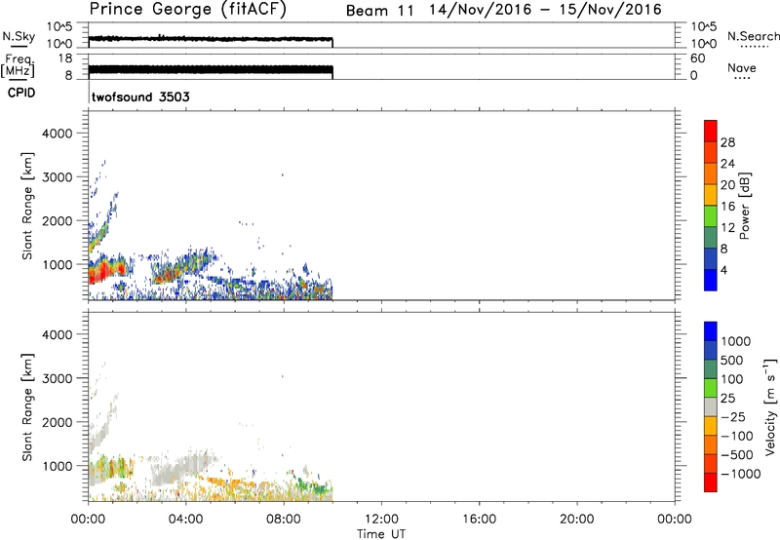Select the 'twofsound 3503' control program text
This screenshot has height=540, width=780.
coord(140,96)
